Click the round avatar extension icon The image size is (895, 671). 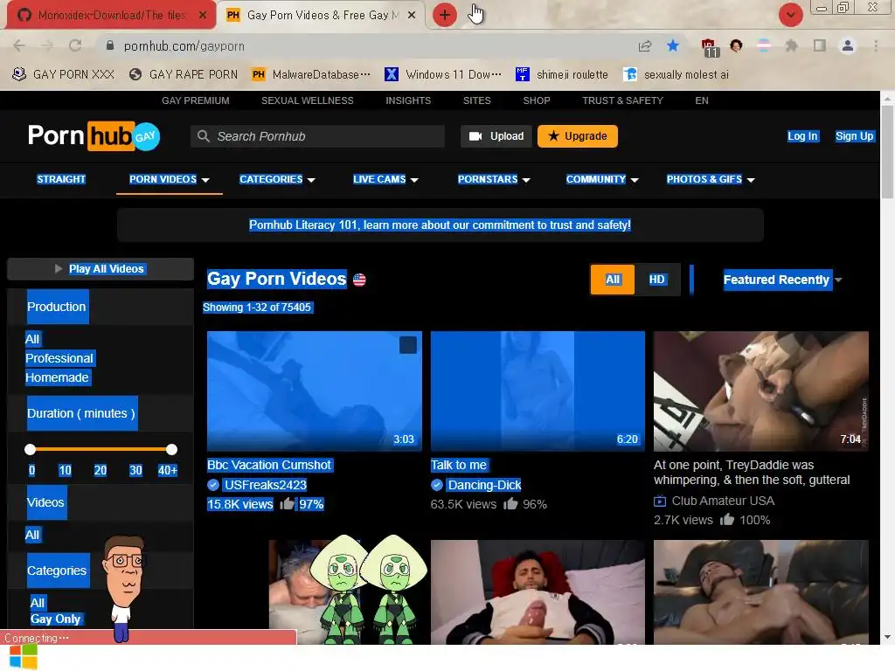point(736,45)
